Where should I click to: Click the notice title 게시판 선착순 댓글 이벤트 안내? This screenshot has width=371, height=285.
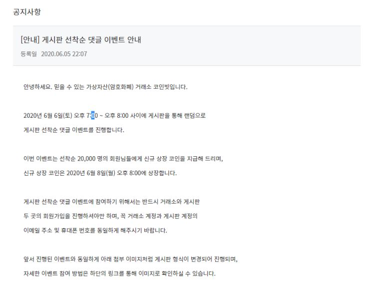click(81, 39)
